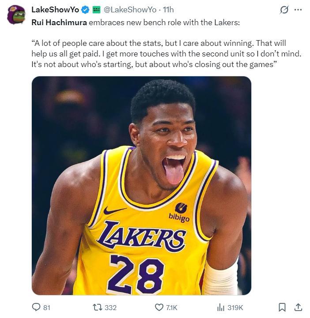Screen dimensions: 310x318
Task: Open the 11h timestamp permalink
Action: click(168, 10)
